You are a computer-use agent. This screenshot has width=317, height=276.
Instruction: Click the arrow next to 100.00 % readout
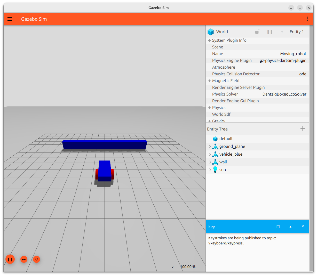coord(173,267)
